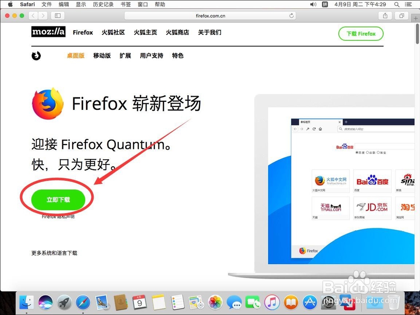Screen dimensions: 420x315
Task: Open the 书签 menu
Action: 126,4
